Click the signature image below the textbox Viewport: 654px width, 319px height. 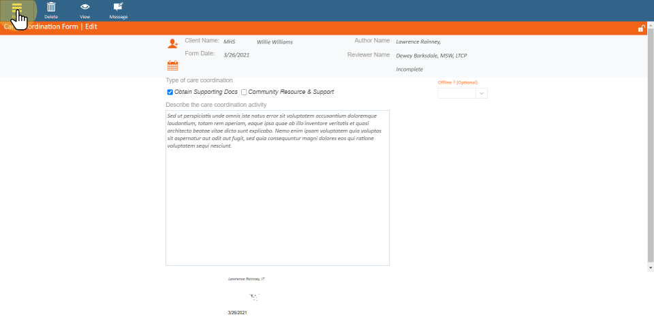[255, 297]
